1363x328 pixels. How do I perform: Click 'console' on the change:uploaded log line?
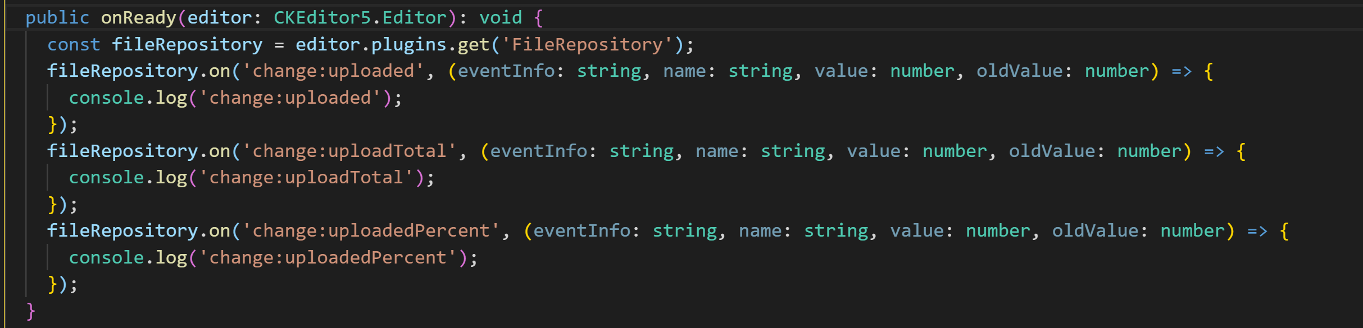click(x=106, y=98)
